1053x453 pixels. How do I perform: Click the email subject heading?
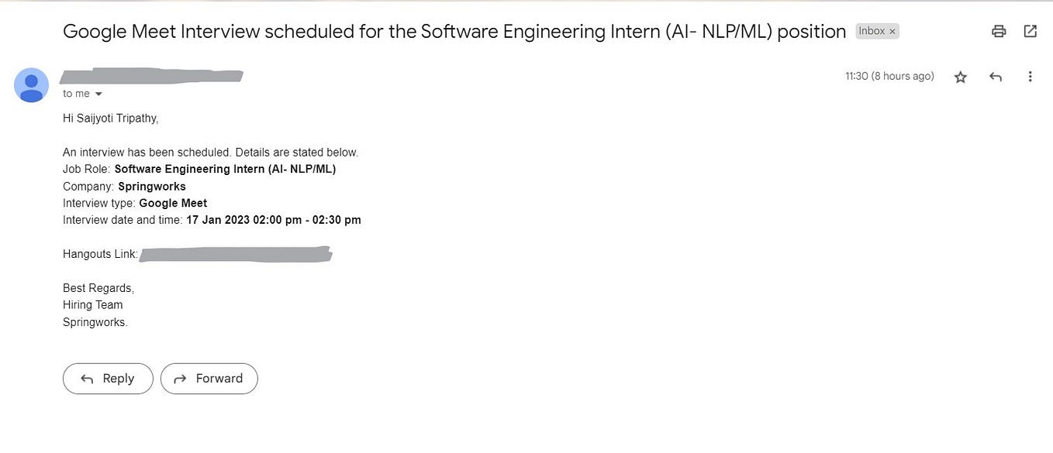point(454,32)
